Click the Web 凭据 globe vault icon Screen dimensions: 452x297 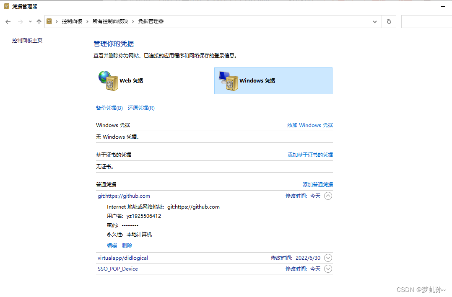[108, 81]
